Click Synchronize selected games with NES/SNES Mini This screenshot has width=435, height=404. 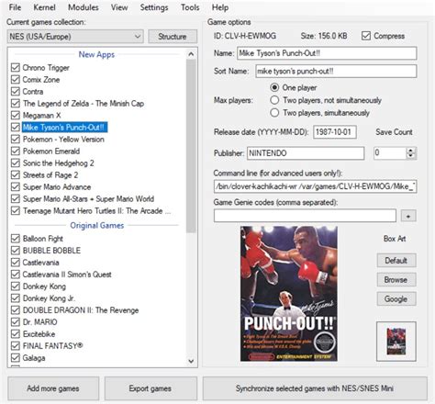click(315, 388)
